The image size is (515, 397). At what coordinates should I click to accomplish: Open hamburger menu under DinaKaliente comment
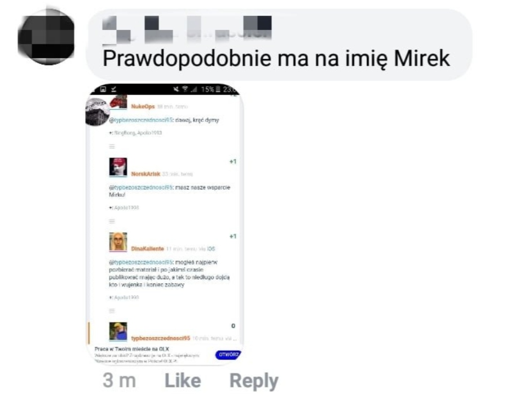point(112,311)
